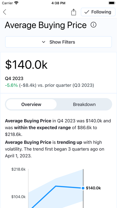Screen dimensions: 117x208
Task: Switch to the Breakdown tab
Action: pyautogui.click(x=84, y=104)
